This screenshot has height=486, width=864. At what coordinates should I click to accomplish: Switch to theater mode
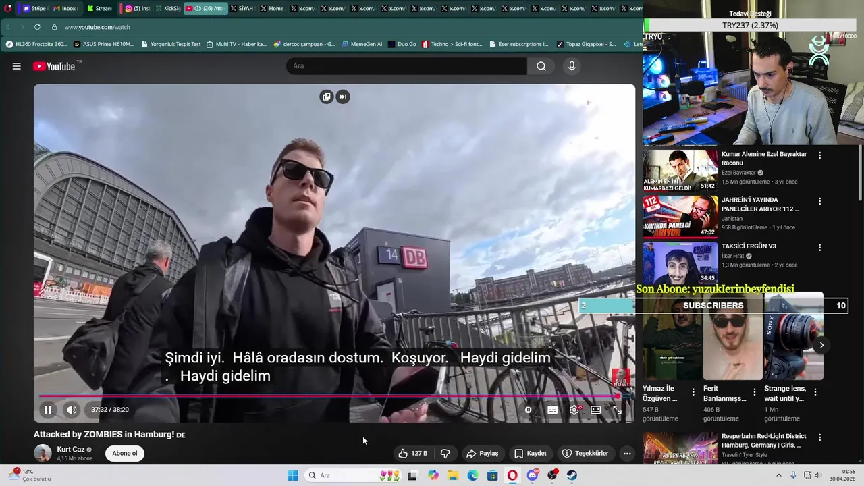[x=596, y=410]
